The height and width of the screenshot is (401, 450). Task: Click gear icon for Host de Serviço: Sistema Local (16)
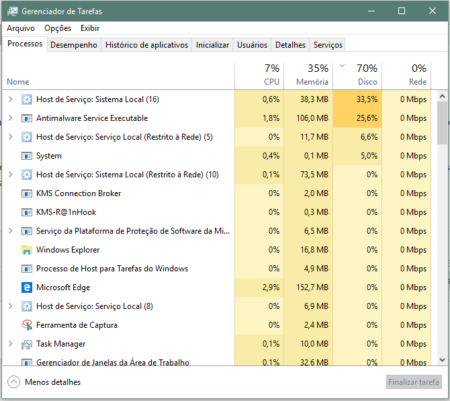pyautogui.click(x=27, y=99)
